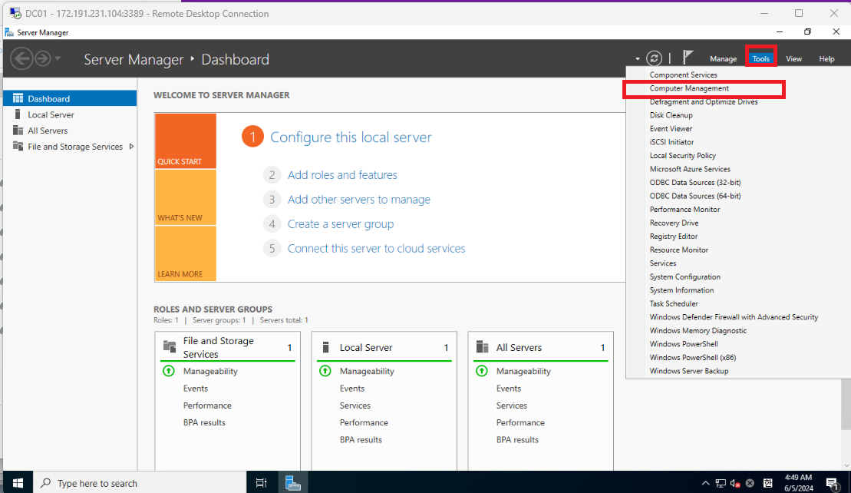Choose Component Services from Tools menu
Screen dimensions: 851x493
click(683, 75)
